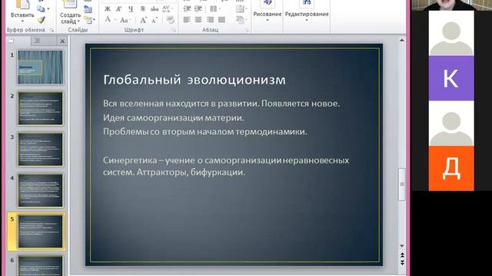Click the Reset slide icon
492x276 pixels.
(88, 9)
